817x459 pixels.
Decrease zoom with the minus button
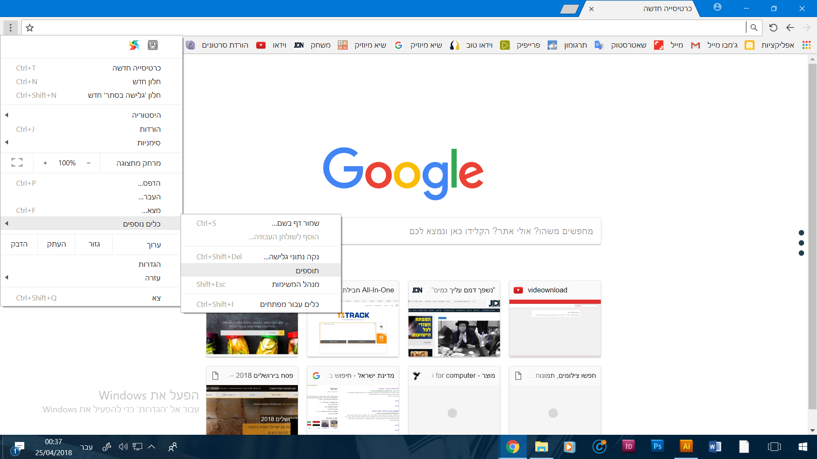pyautogui.click(x=89, y=163)
